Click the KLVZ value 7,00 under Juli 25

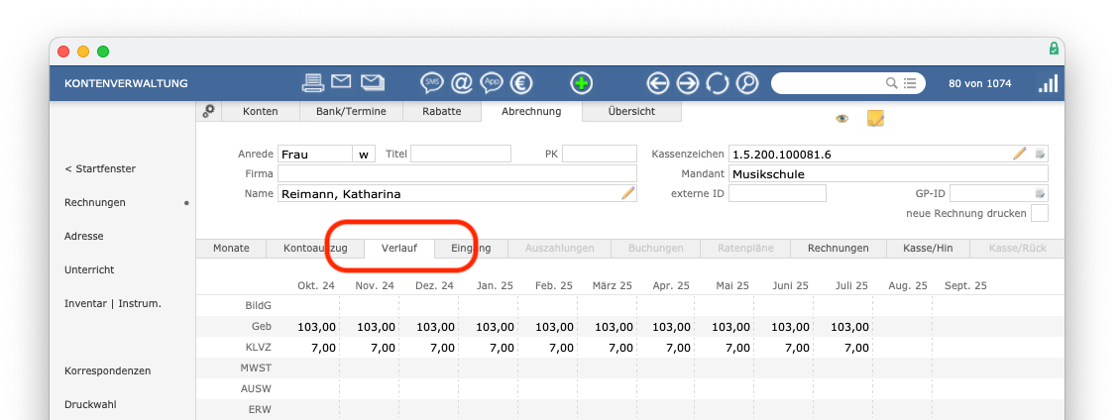[858, 348]
